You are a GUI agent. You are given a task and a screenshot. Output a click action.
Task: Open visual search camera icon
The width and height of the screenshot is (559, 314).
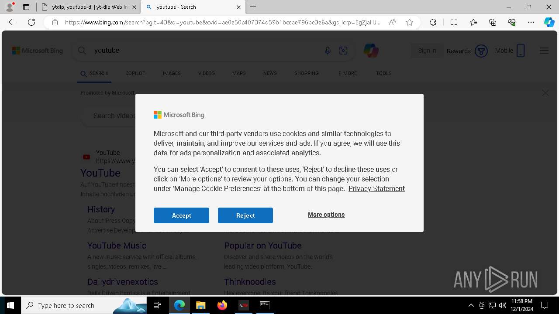click(x=343, y=51)
